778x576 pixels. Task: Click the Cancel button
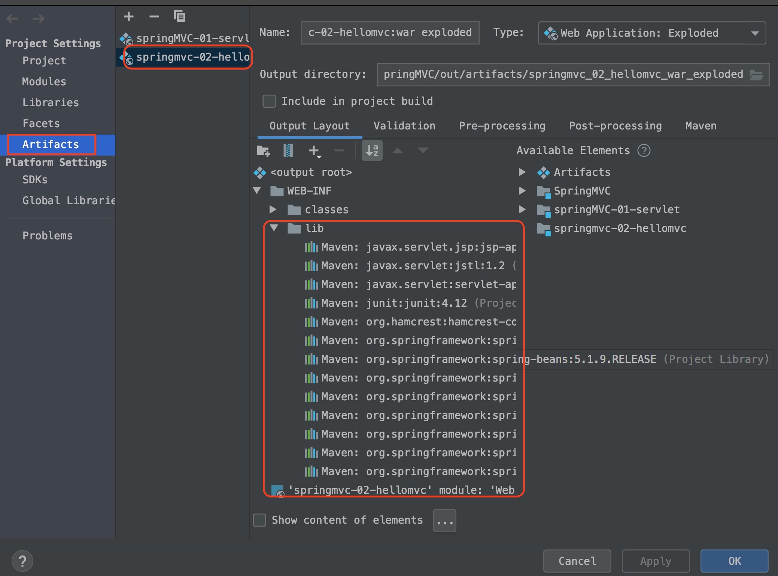tap(577, 561)
